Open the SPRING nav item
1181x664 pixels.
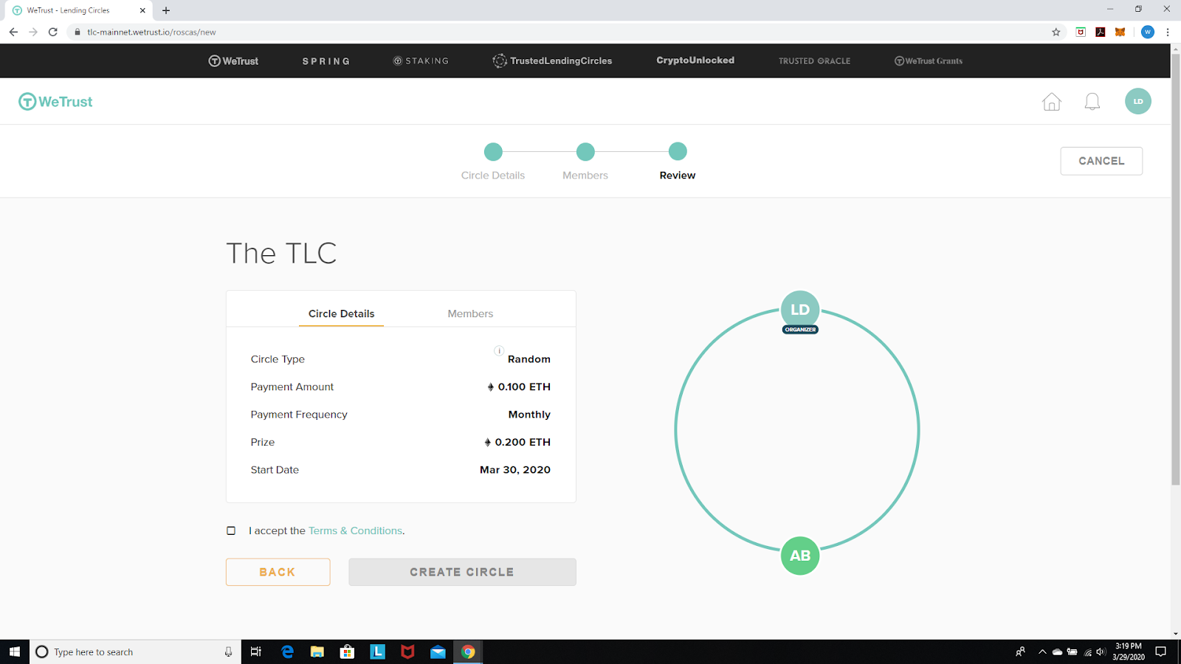[326, 61]
